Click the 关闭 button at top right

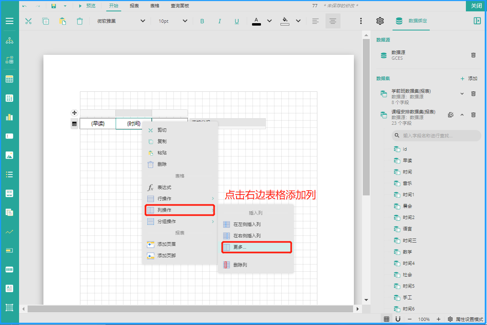point(476,6)
